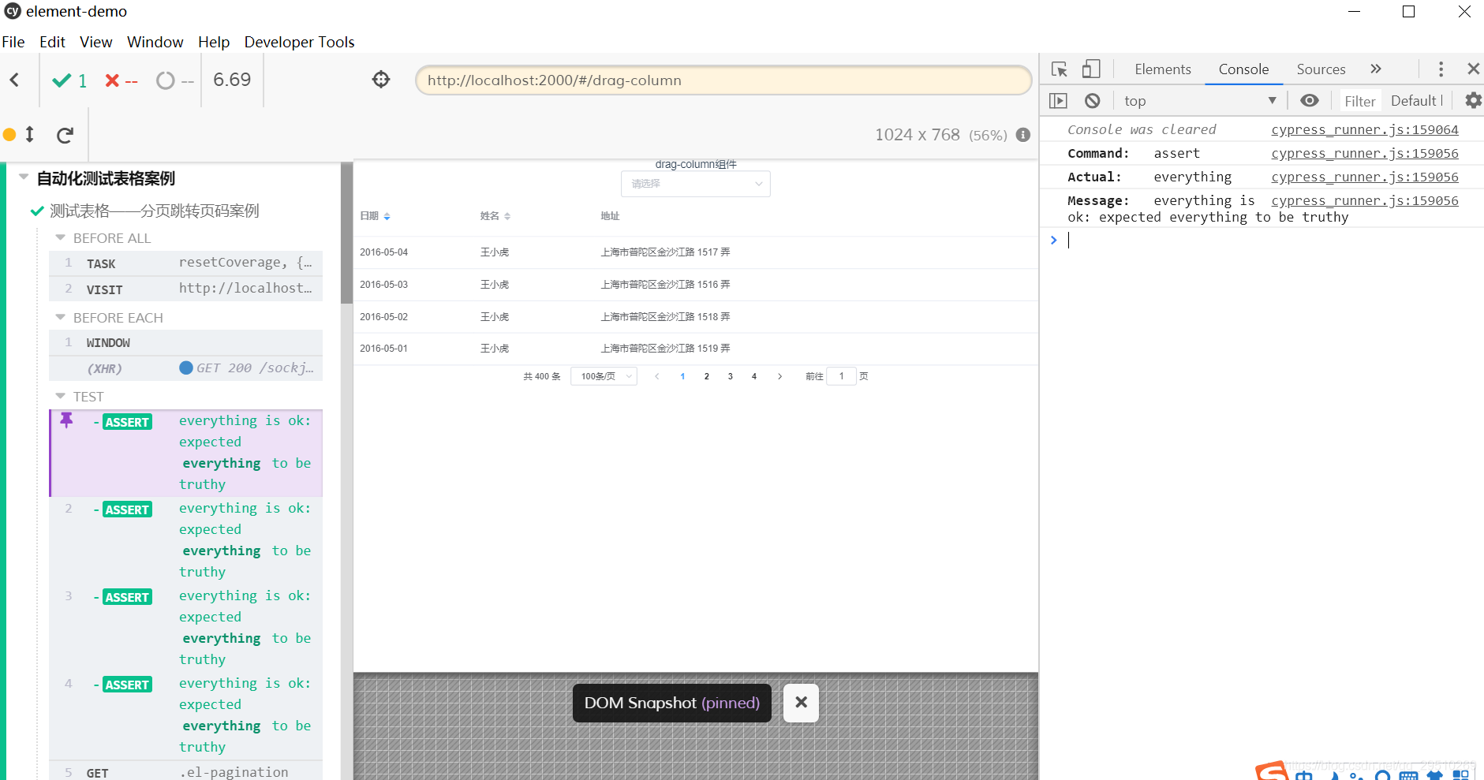Open cypress_runner.js:159064 source link
1484x780 pixels.
coord(1364,129)
